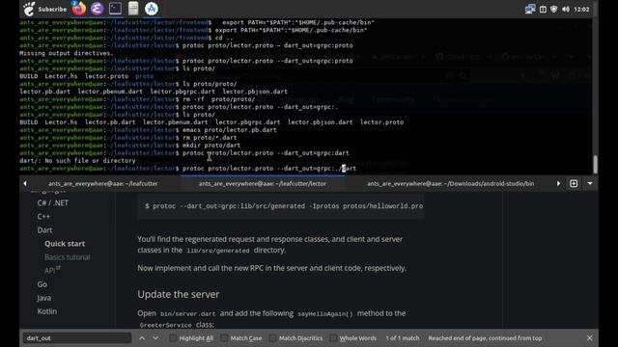This screenshot has width=618, height=347.
Task: Open the Dart Basics tutorial page
Action: click(68, 257)
